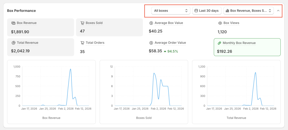Toggle the Boxes Sold metric card

tap(109, 28)
